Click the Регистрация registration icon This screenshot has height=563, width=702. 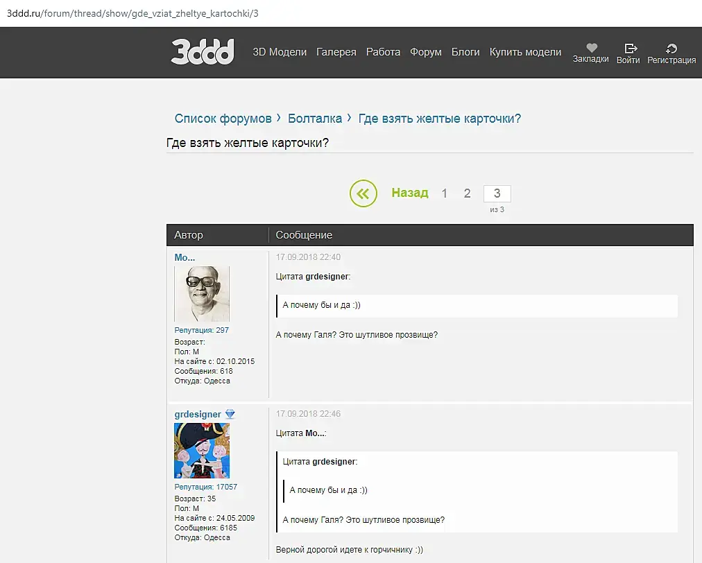pyautogui.click(x=671, y=49)
